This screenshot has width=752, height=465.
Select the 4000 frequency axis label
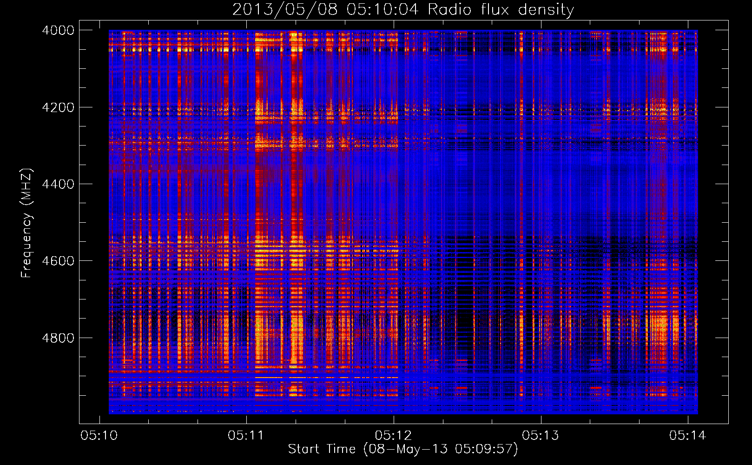58,30
